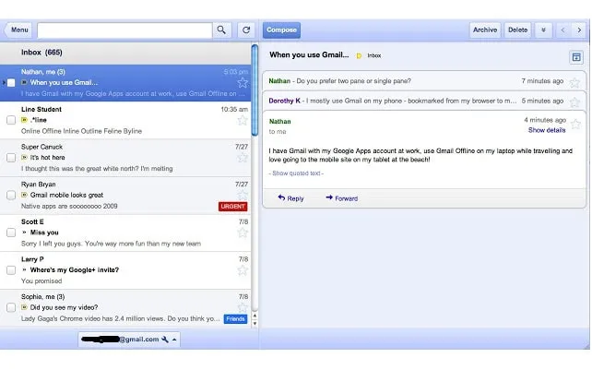Click the Friends label tag
This screenshot has width=592, height=370.
click(235, 319)
